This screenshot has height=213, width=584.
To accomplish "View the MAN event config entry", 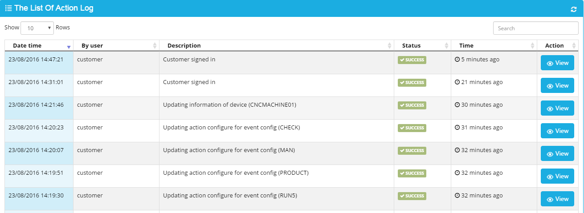I will (x=557, y=154).
